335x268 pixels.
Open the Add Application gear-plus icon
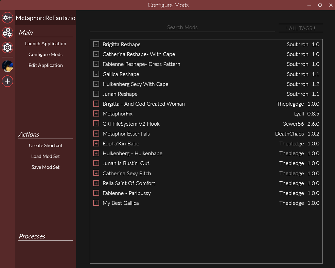pos(7,18)
